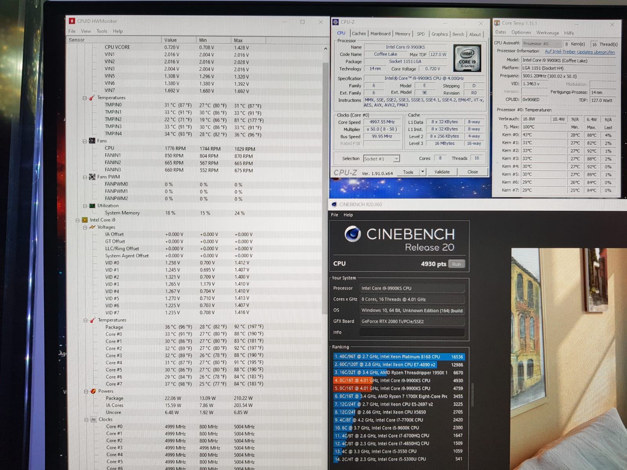Click the Validate button in CPU-Z
The height and width of the screenshot is (470, 627).
click(x=442, y=172)
